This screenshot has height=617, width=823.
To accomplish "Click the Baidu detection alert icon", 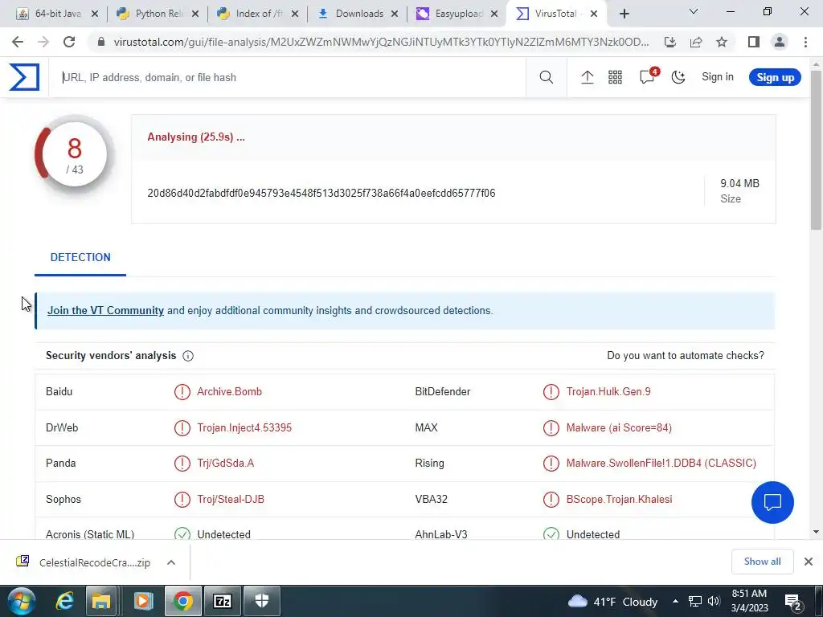I will click(182, 392).
